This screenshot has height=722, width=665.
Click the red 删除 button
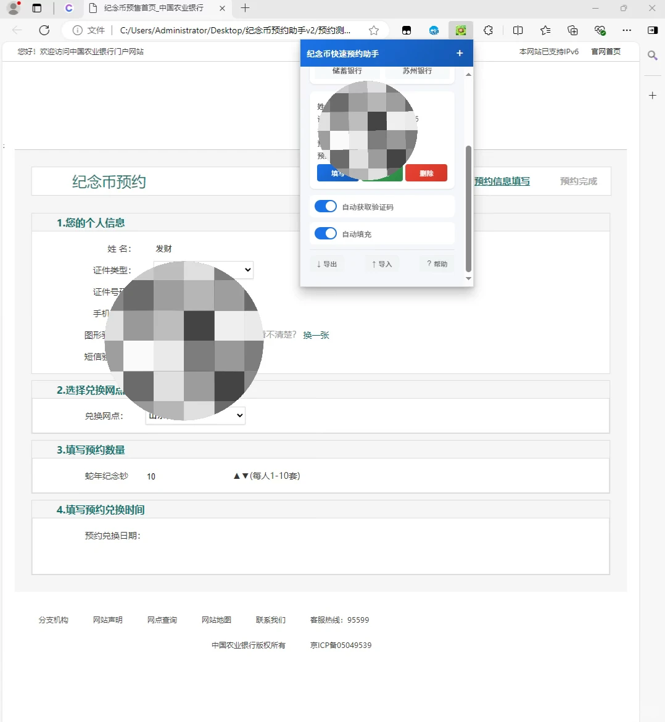tap(426, 173)
